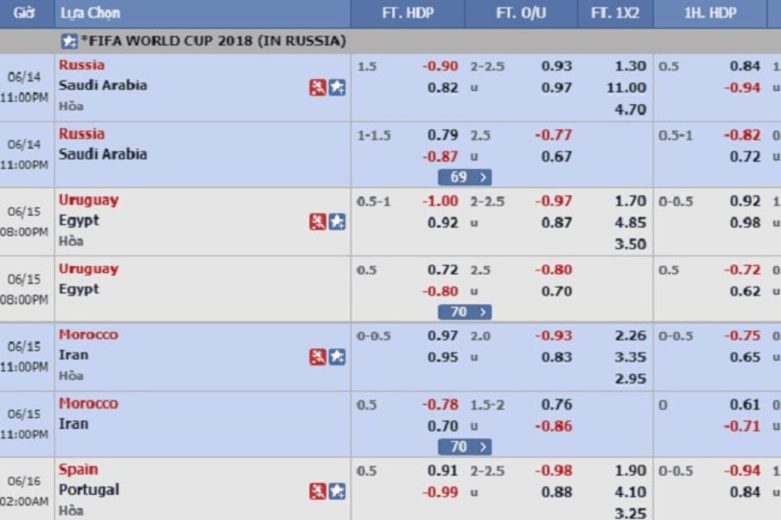This screenshot has width=781, height=520.
Task: Select the FT. 1X2 column header
Action: tap(615, 14)
